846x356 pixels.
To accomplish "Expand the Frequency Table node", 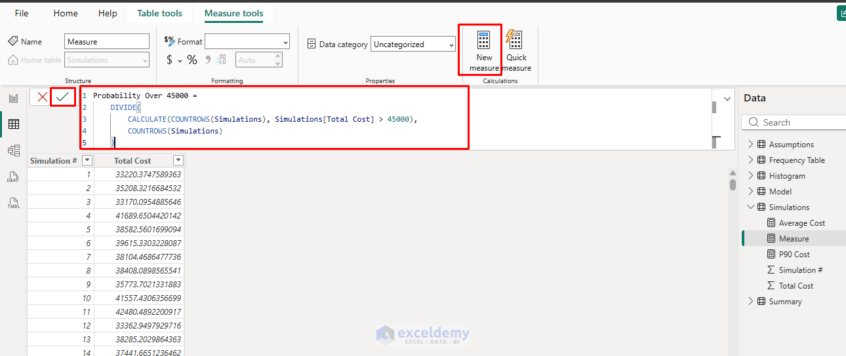I will pos(751,160).
